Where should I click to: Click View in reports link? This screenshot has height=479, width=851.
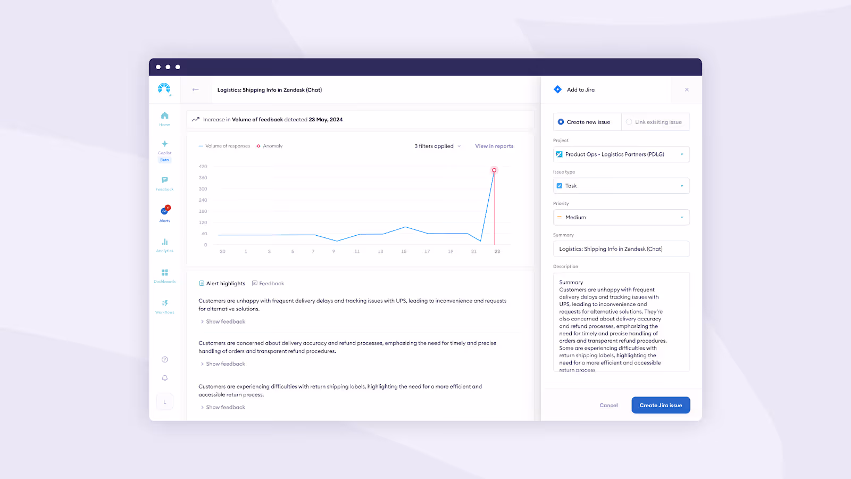(x=494, y=146)
